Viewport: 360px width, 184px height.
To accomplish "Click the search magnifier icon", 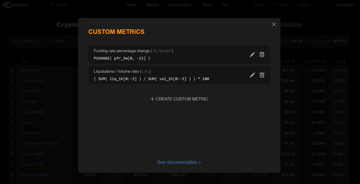I will coord(52,5).
